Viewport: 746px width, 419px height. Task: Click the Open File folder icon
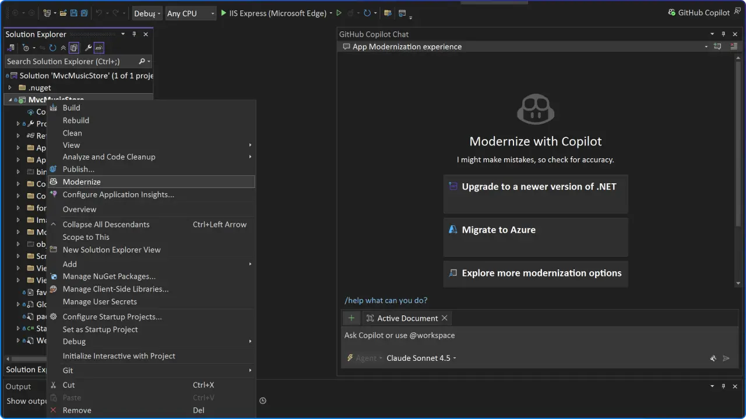click(63, 13)
